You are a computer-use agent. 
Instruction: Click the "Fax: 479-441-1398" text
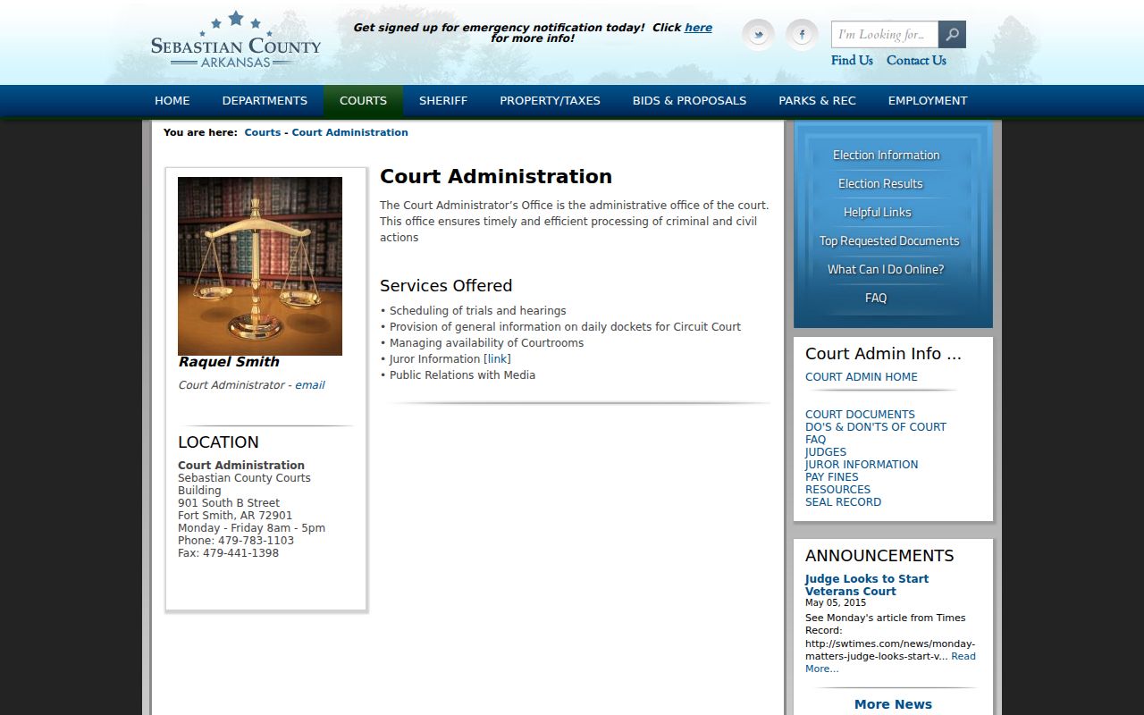click(228, 553)
